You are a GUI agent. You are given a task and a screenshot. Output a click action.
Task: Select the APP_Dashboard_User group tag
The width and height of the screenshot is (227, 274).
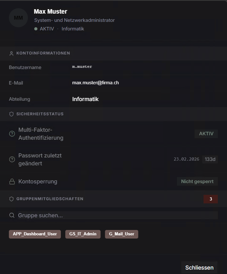(35, 234)
